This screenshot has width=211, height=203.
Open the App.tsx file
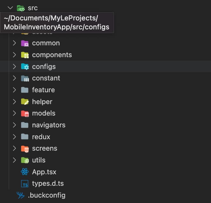44,172
